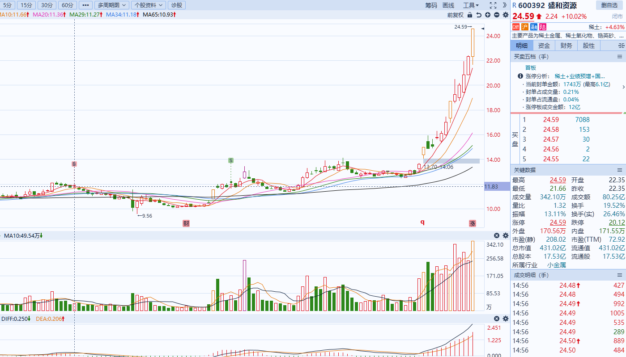Select the 明细 tab

(522, 46)
